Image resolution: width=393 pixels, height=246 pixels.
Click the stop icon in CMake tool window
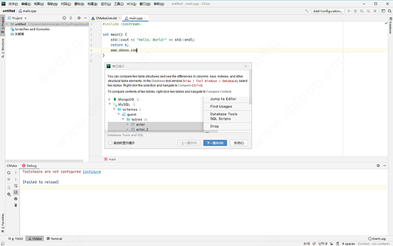tap(9, 179)
